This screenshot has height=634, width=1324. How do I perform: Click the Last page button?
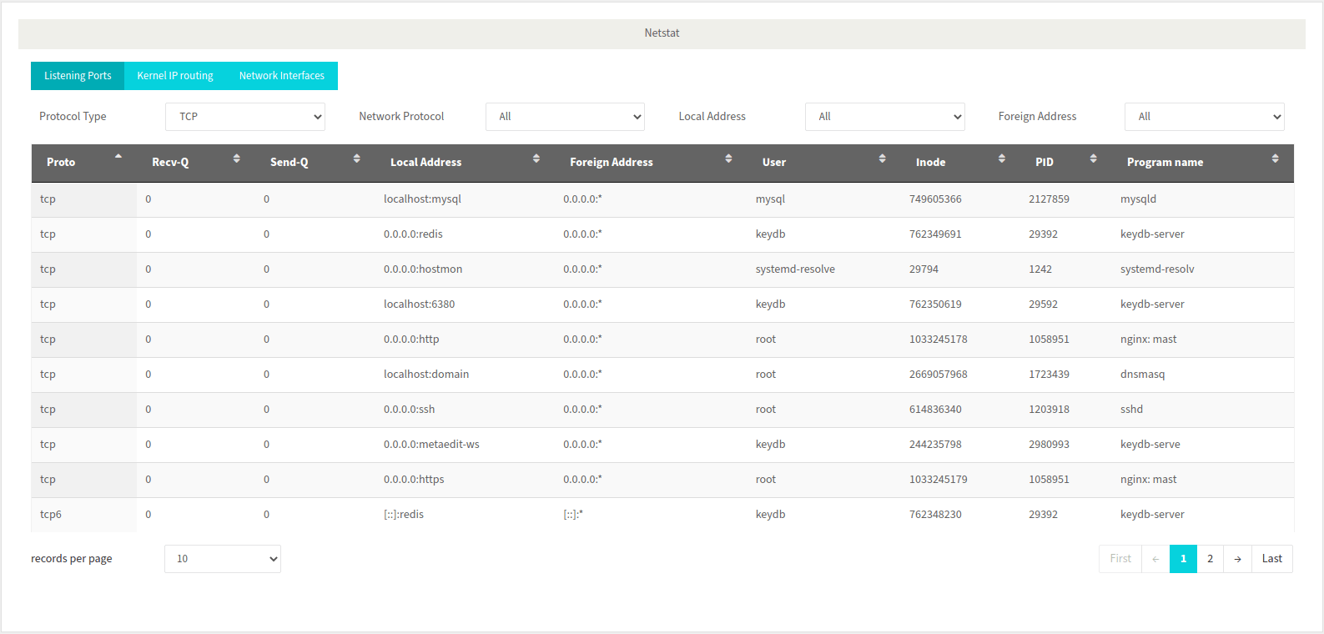click(x=1272, y=559)
